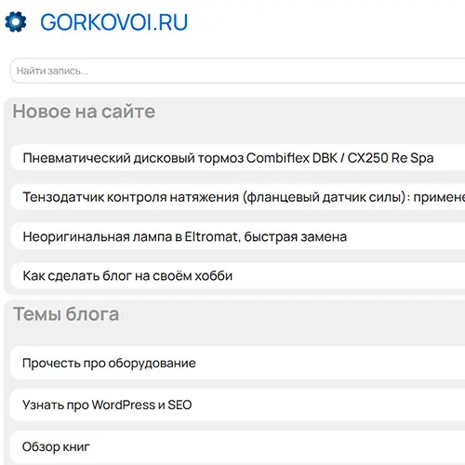
Task: Click the 'Новое на сайте' section heading
Action: (84, 112)
